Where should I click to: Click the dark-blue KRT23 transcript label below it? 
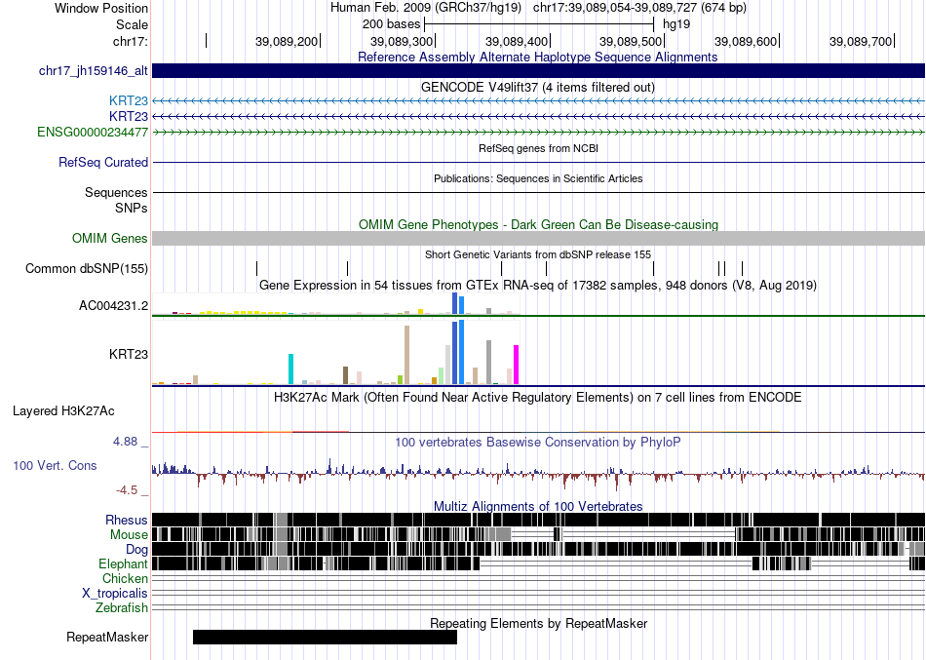(x=128, y=116)
